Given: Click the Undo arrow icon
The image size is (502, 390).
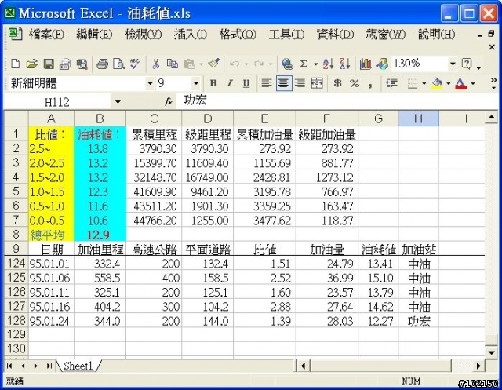Looking at the screenshot, I should coord(235,64).
